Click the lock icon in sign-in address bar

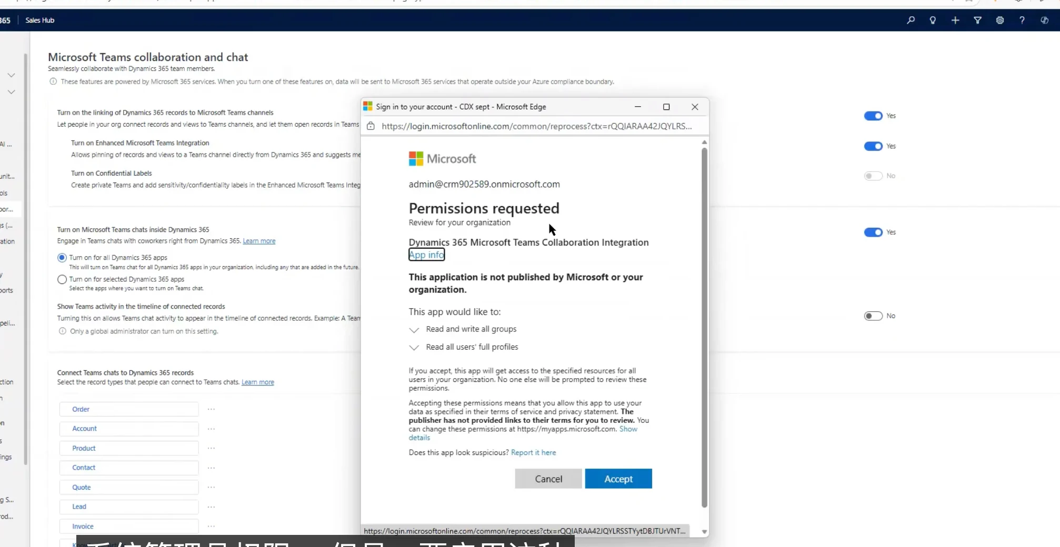(371, 126)
